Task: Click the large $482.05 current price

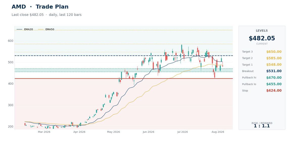Action: pyautogui.click(x=262, y=38)
